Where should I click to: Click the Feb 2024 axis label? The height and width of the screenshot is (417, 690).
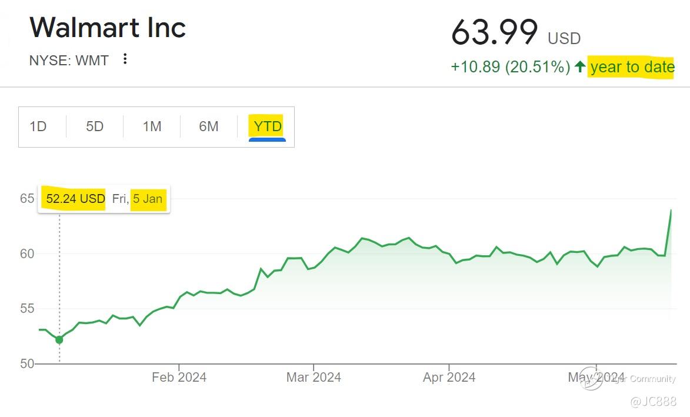point(179,378)
